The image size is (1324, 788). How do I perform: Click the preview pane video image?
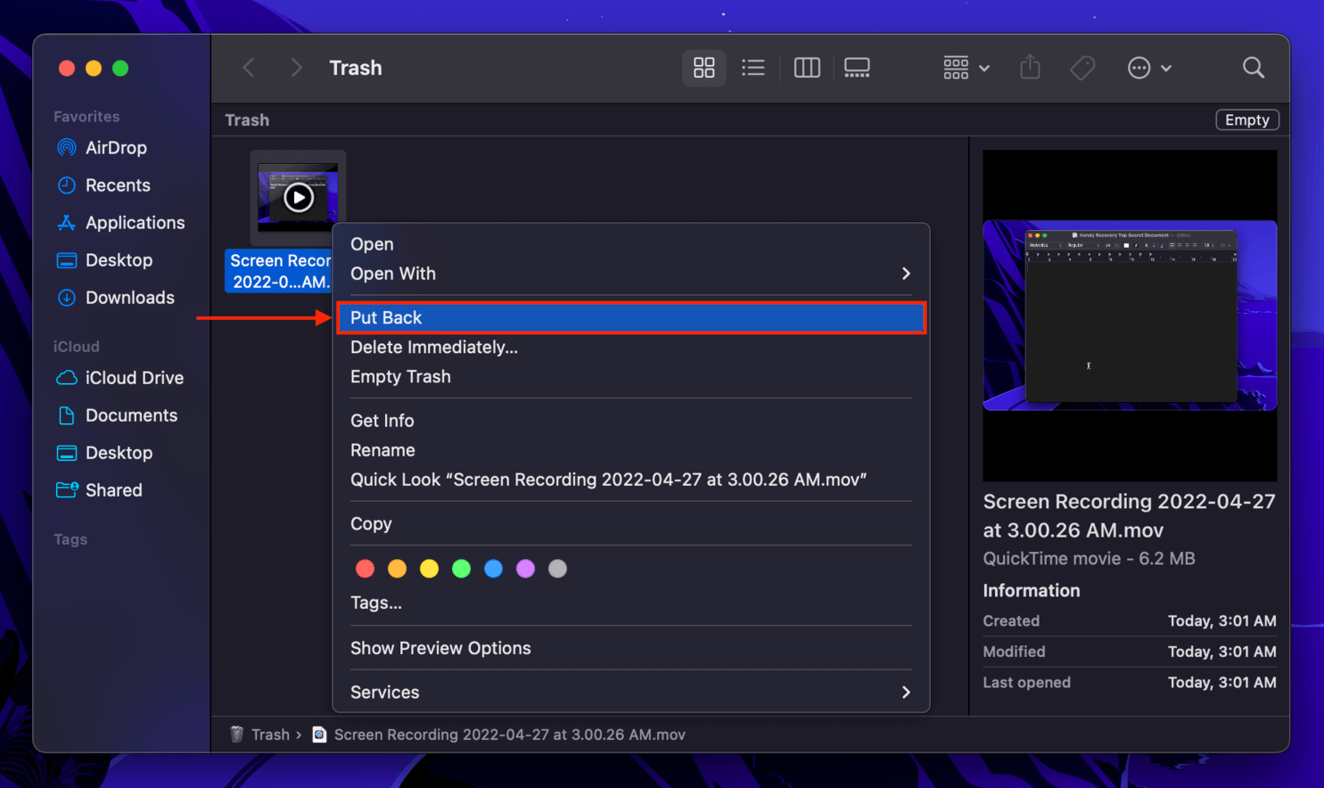coord(1130,316)
